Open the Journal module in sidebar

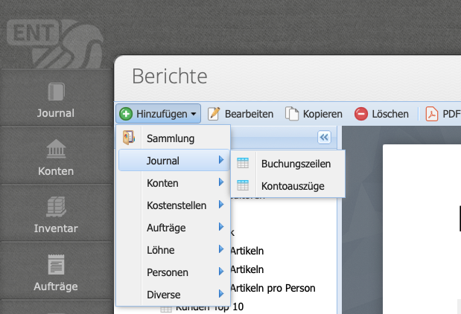[56, 100]
